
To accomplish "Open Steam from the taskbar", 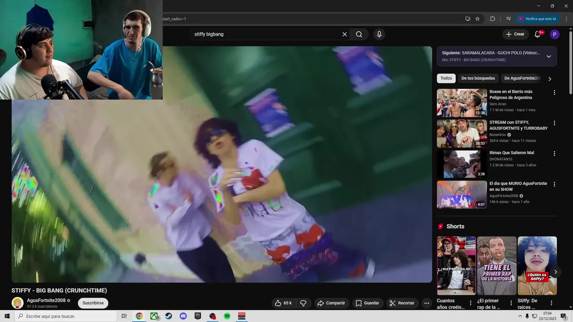I will 168,316.
